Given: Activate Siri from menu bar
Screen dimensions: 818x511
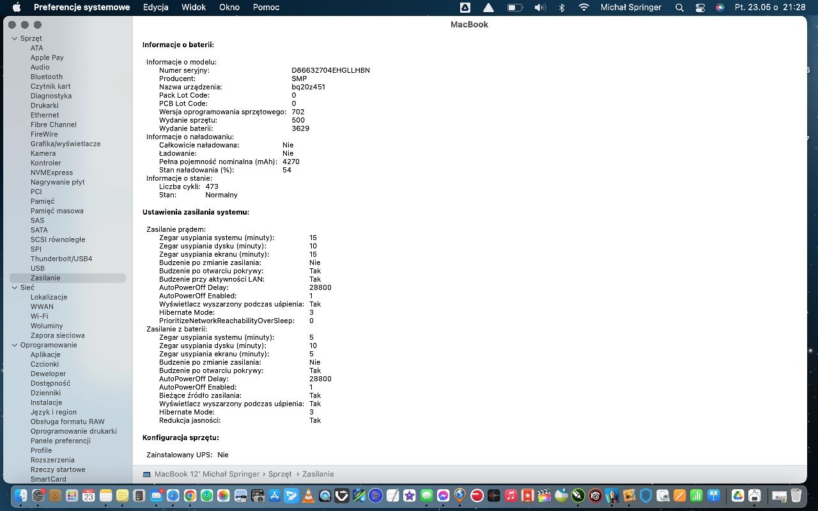Looking at the screenshot, I should tap(720, 7).
